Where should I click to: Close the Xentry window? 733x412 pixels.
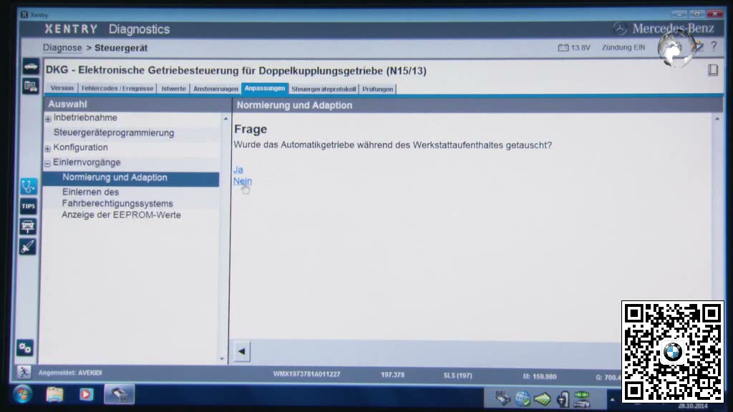(x=714, y=14)
